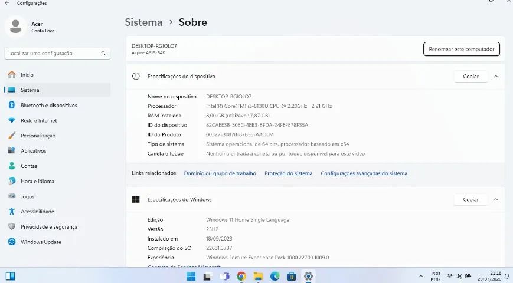Click the Sistema monitor icon in the sidebar
Viewport: 513px width, 283px height.
[x=12, y=90]
